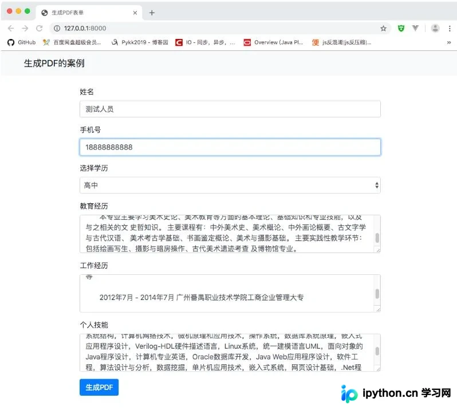
Task: Open a new tab with plus button
Action: pyautogui.click(x=152, y=13)
